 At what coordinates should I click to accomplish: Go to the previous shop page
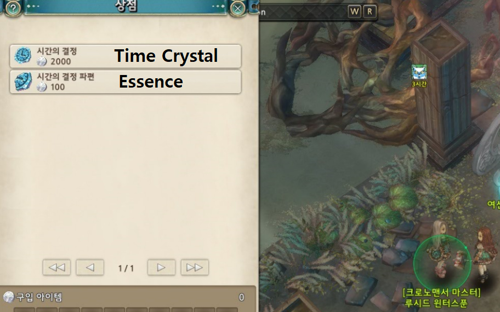pyautogui.click(x=90, y=268)
